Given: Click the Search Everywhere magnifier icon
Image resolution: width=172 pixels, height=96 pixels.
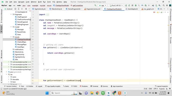Looking at the screenshot, I should (x=164, y=5).
